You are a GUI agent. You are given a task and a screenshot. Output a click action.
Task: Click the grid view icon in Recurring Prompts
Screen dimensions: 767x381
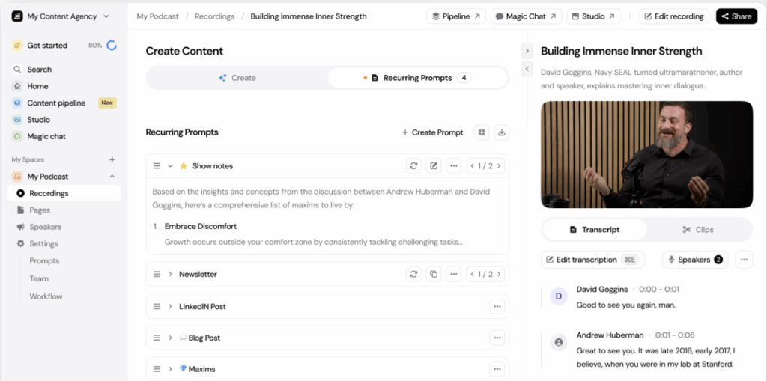[x=482, y=132]
